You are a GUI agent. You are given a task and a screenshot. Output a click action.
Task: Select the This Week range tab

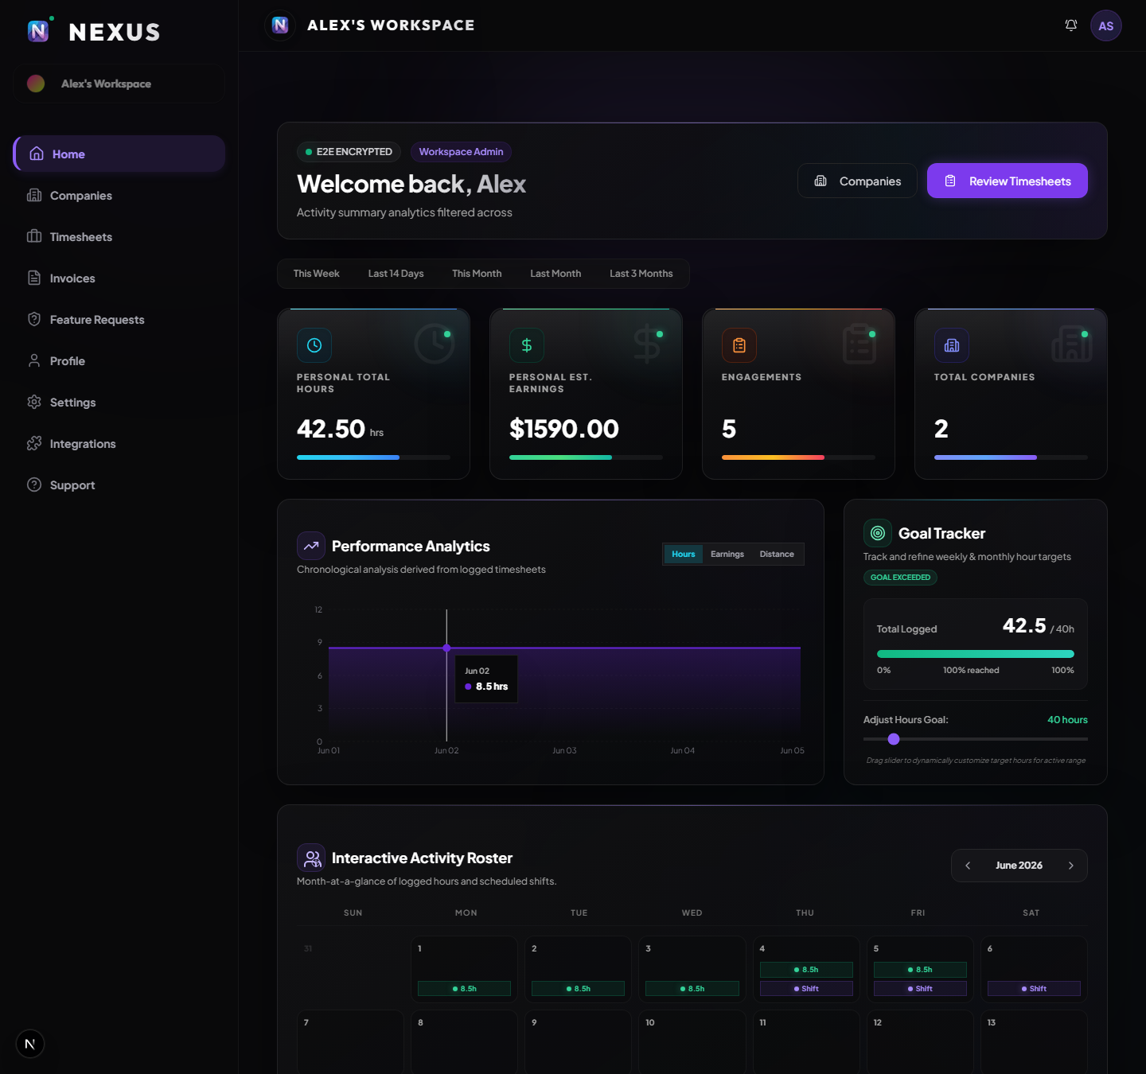[316, 274]
